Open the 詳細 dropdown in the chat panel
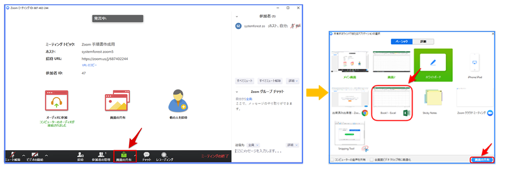 pyautogui.click(x=293, y=145)
